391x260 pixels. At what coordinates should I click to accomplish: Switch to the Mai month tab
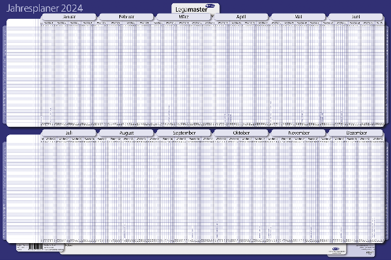point(298,15)
